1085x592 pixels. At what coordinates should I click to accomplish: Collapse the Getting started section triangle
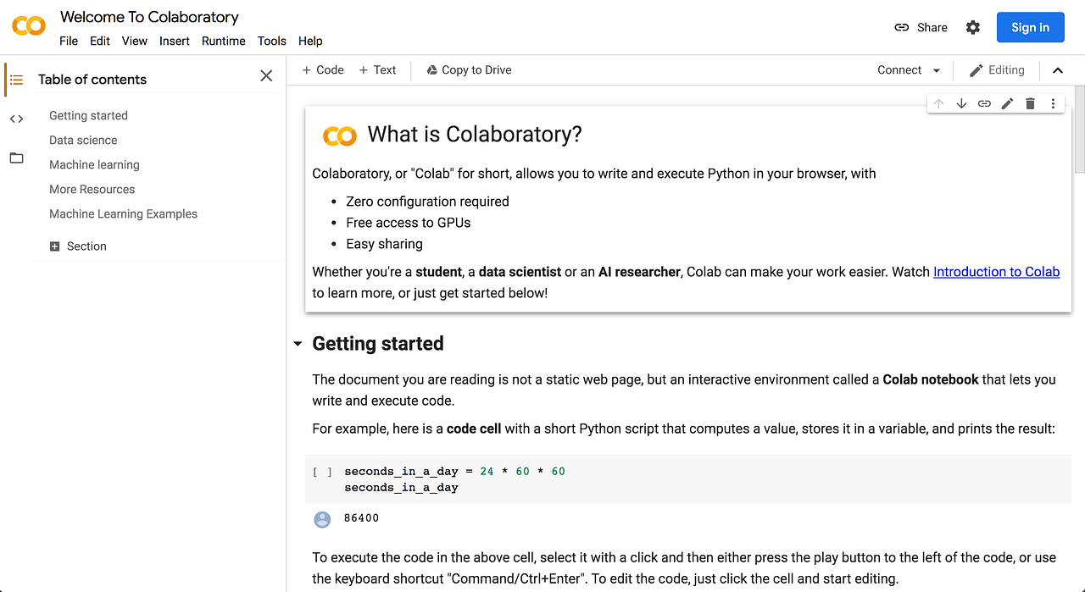298,344
